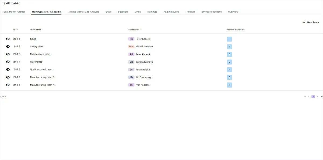
Task: Click the Maintenance team name
Action: click(x=40, y=54)
